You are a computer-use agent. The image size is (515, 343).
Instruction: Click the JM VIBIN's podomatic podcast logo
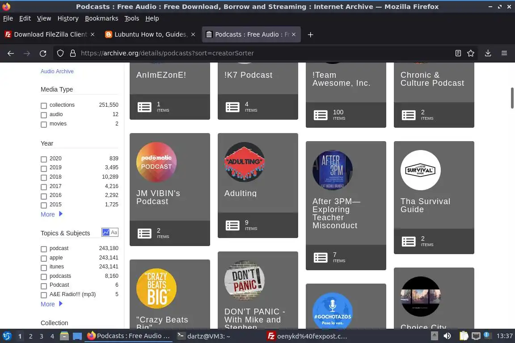point(156,162)
